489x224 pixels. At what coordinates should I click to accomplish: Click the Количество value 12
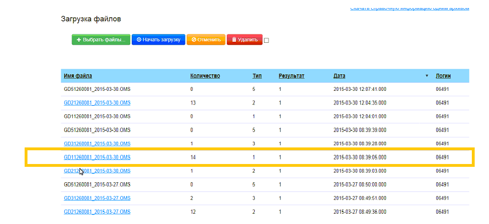(193, 212)
